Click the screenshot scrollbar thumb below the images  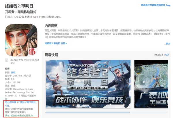88,112
